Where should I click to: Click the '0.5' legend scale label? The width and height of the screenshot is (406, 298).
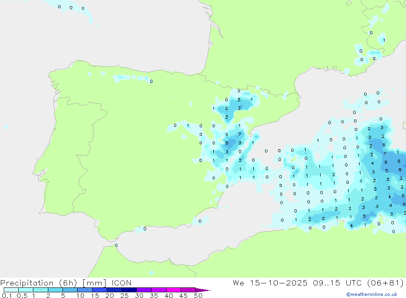(x=22, y=296)
